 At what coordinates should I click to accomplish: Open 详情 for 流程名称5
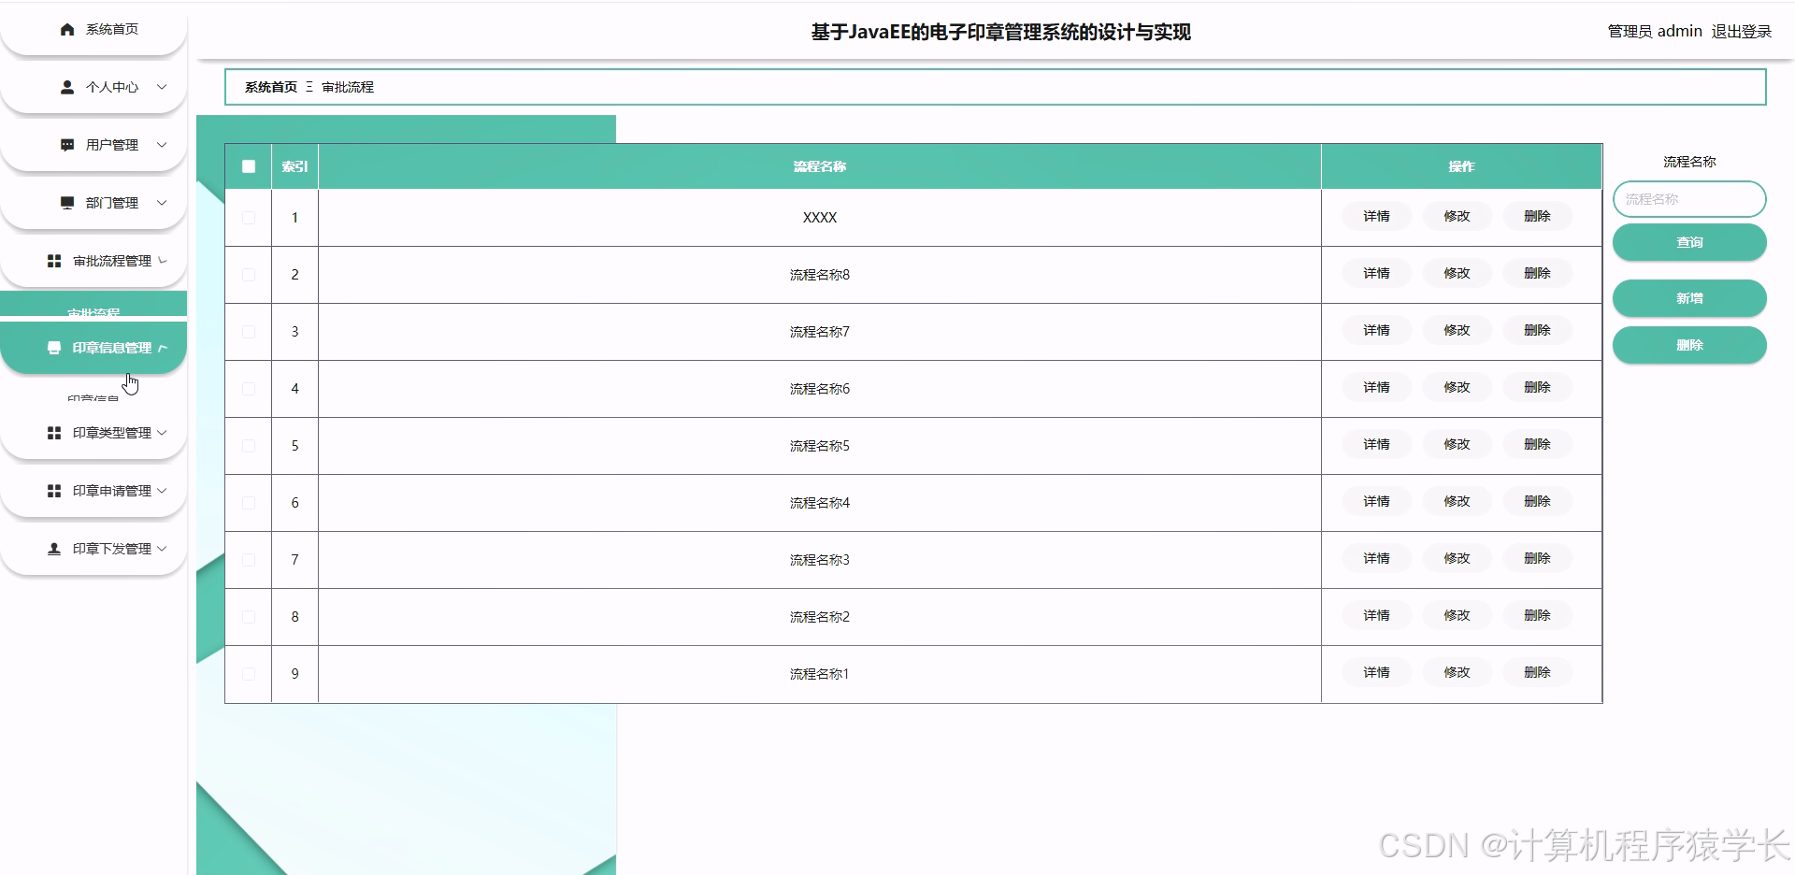click(1376, 444)
